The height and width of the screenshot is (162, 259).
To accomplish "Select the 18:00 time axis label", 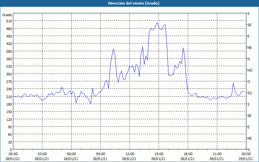I will 188,154.
